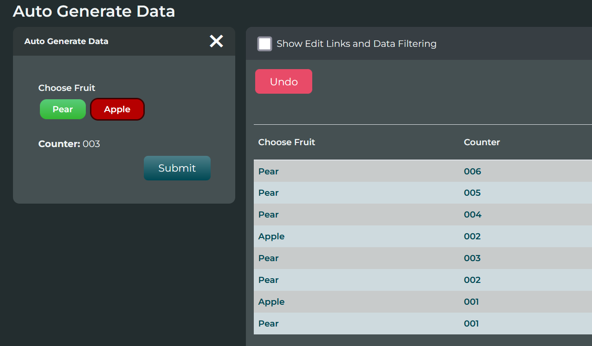
Task: Select the Pear cell in the 006 row
Action: tap(269, 172)
